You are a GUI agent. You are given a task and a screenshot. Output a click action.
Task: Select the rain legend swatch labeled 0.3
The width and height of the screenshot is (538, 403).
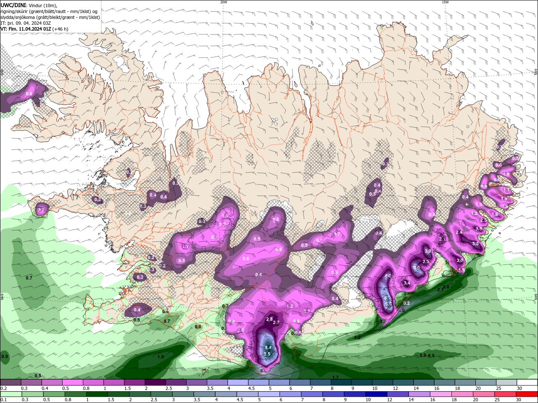click(32, 394)
